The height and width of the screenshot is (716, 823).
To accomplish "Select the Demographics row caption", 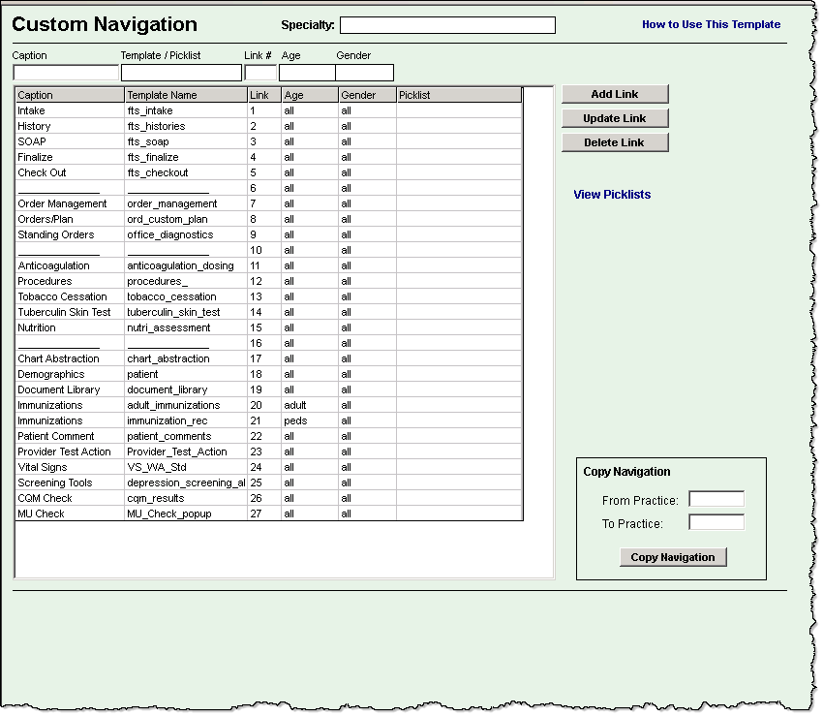I will [51, 374].
